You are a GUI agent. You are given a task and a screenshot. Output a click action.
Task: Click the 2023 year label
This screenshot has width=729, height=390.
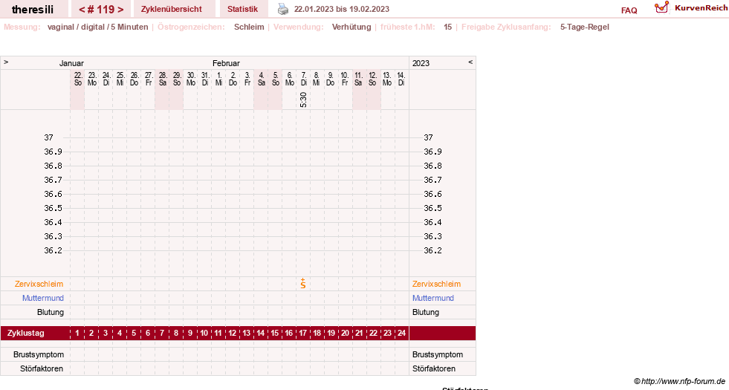coord(421,63)
